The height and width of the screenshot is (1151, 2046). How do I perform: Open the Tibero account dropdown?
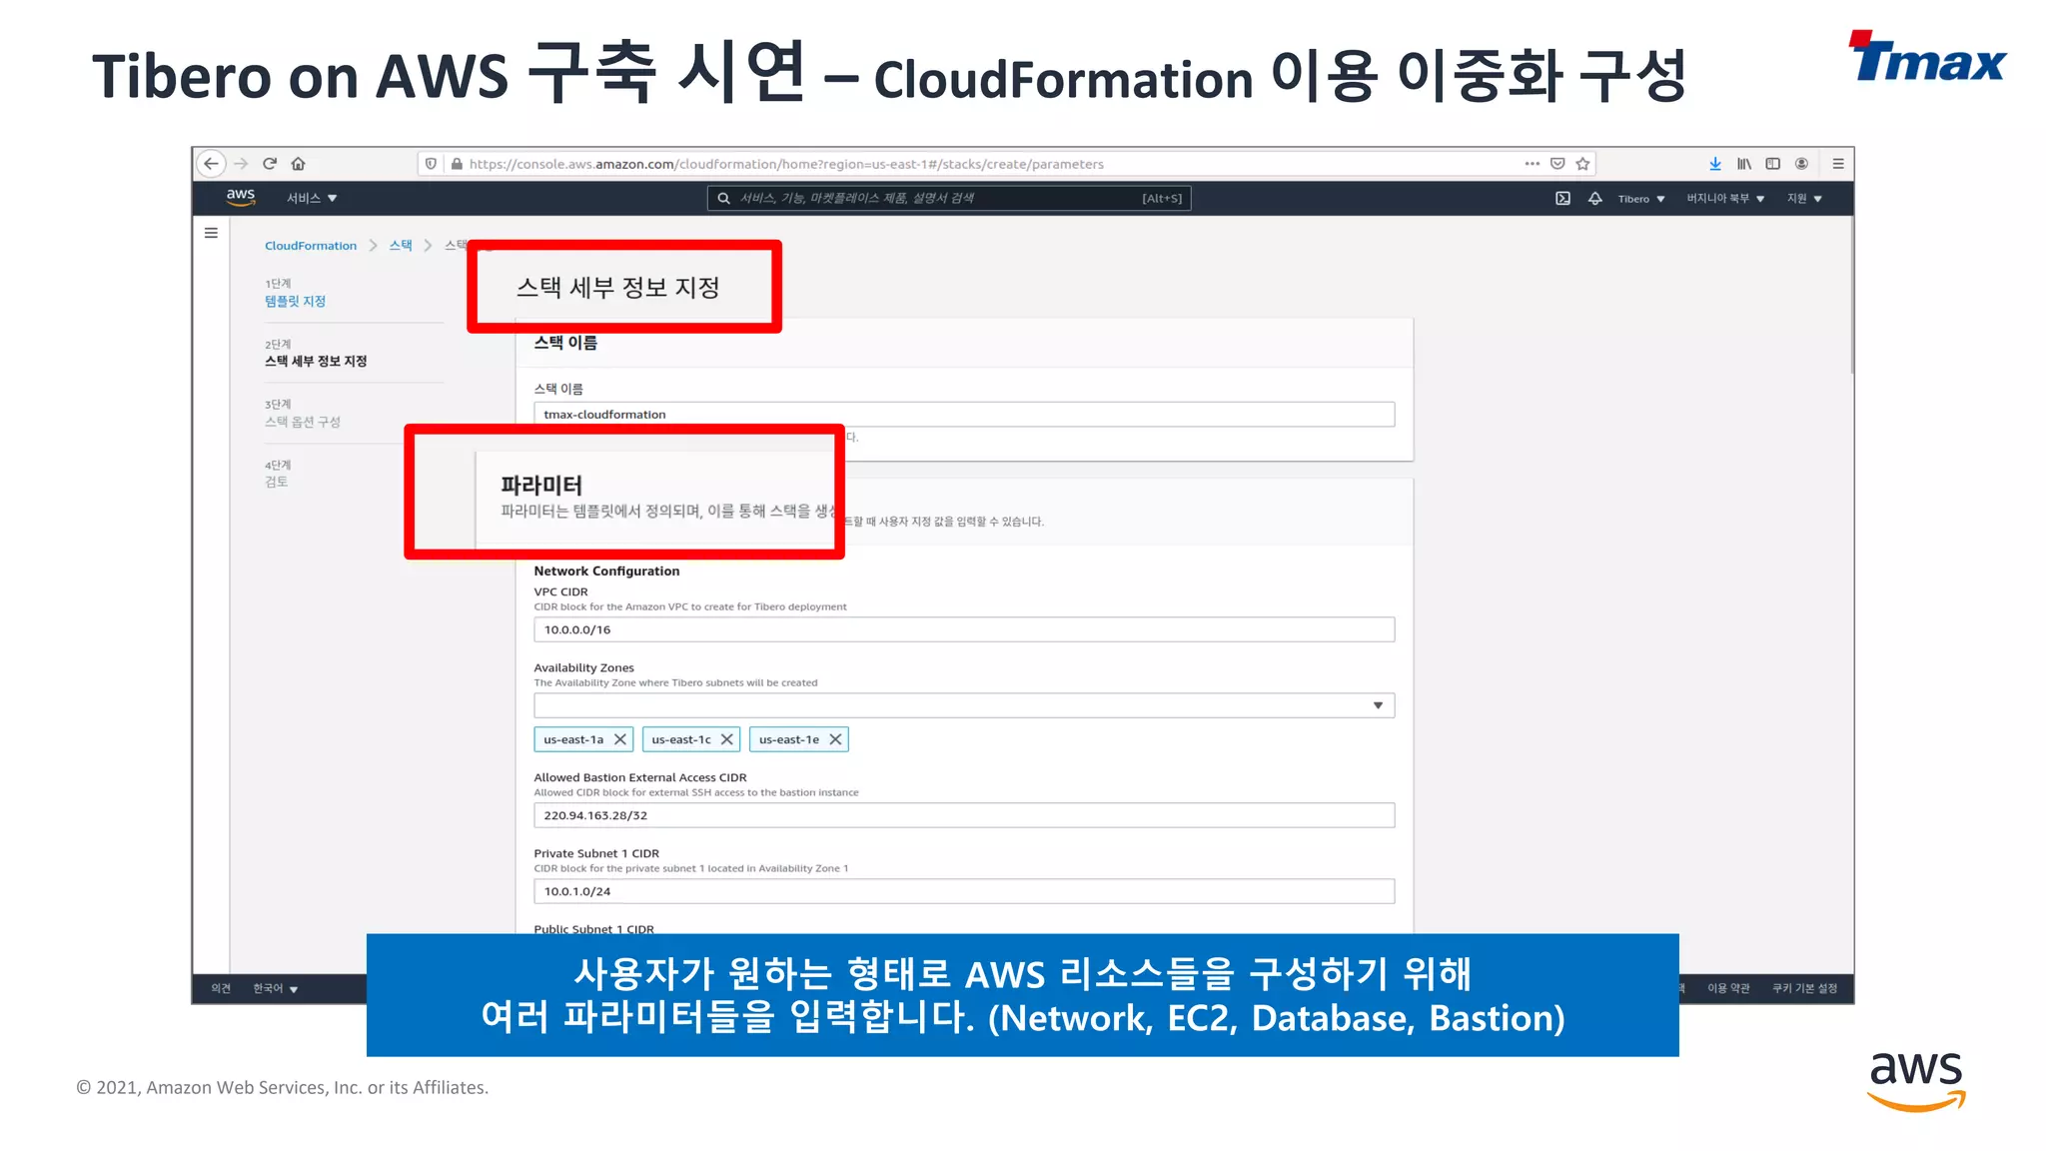point(1641,199)
